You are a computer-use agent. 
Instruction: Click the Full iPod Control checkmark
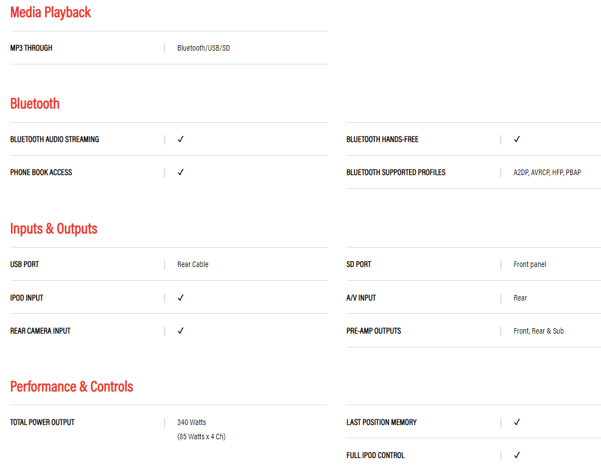coord(517,455)
